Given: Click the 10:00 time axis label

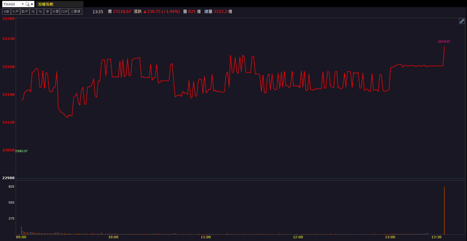Looking at the screenshot, I should [113, 237].
